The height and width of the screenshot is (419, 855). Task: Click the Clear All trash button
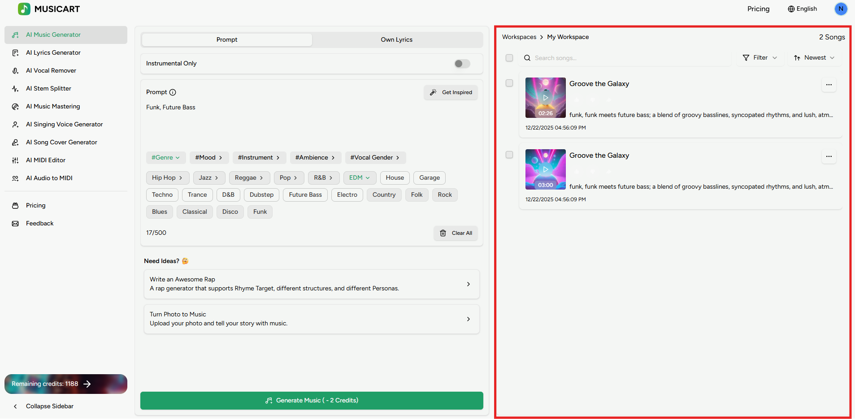(456, 233)
